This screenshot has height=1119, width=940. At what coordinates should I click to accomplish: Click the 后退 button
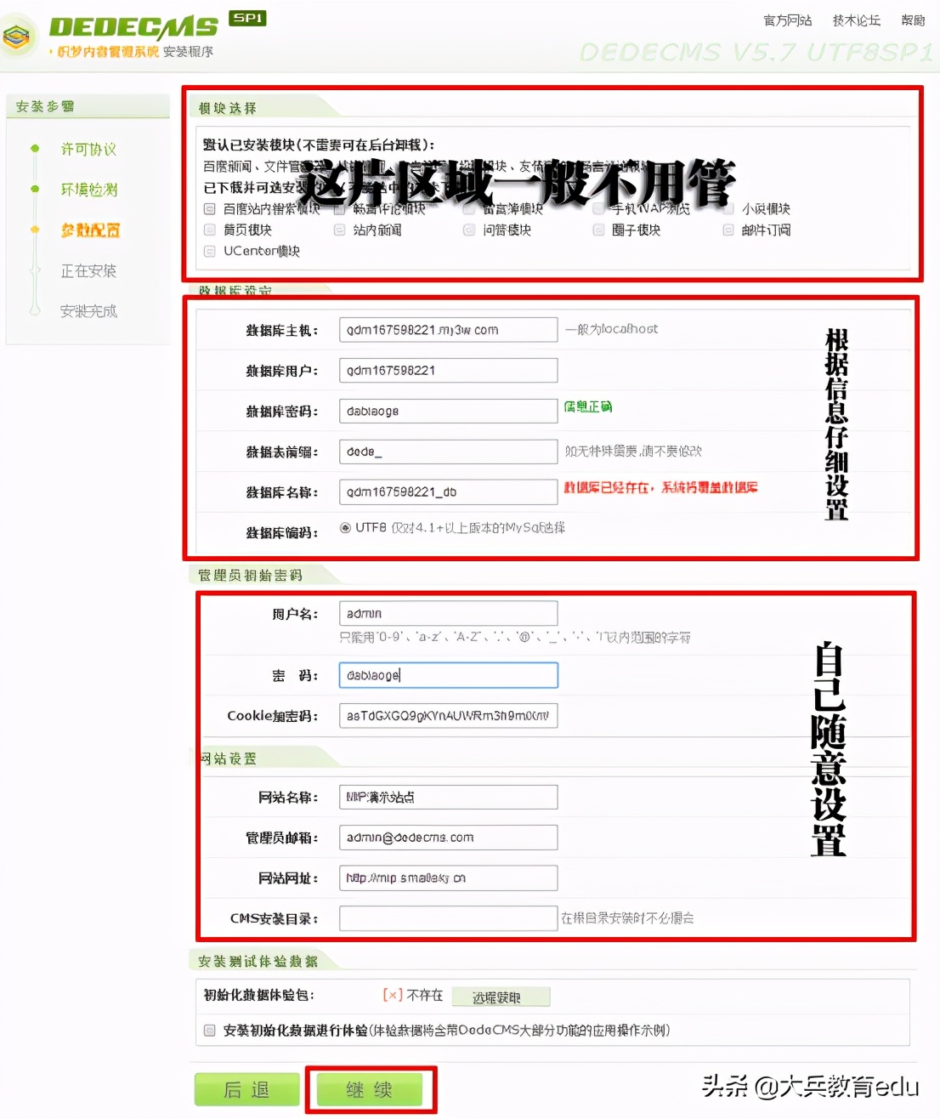(246, 1089)
